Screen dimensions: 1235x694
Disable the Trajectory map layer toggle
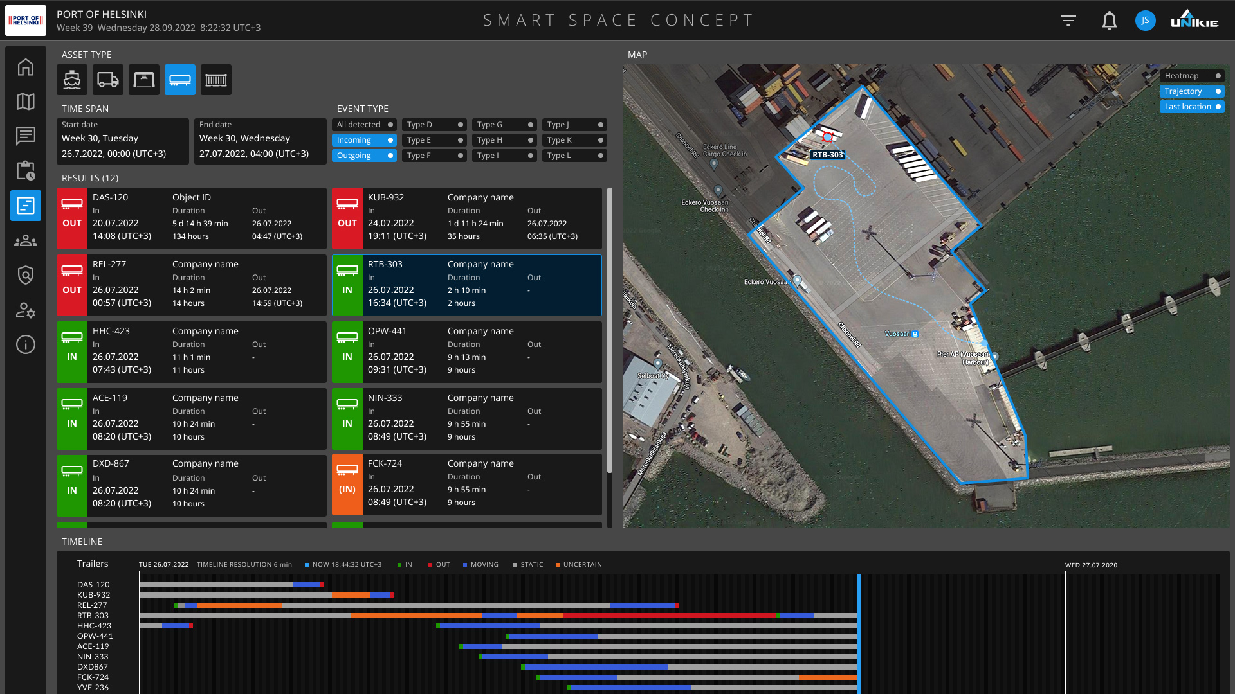1192,91
